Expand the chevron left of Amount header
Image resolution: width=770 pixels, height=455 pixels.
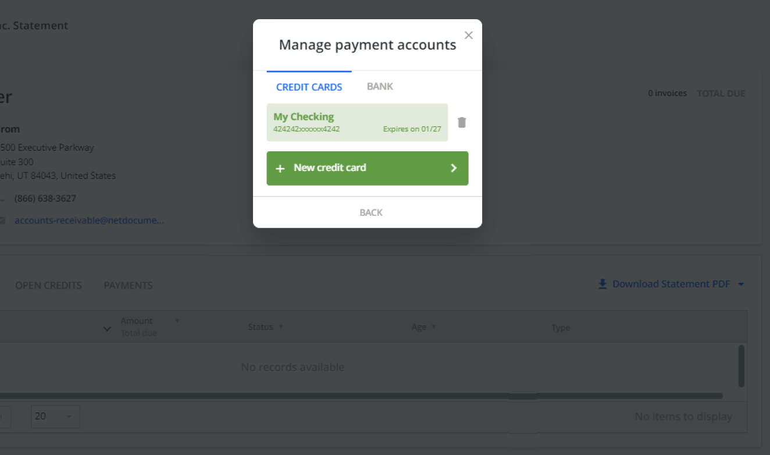(x=107, y=329)
